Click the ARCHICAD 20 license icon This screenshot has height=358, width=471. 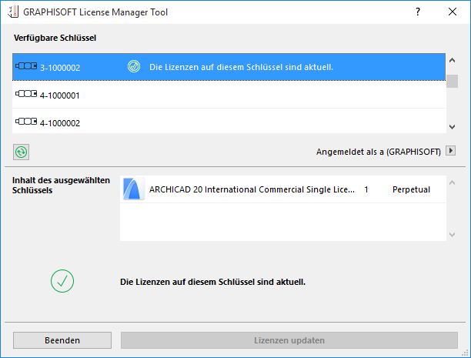pos(134,189)
